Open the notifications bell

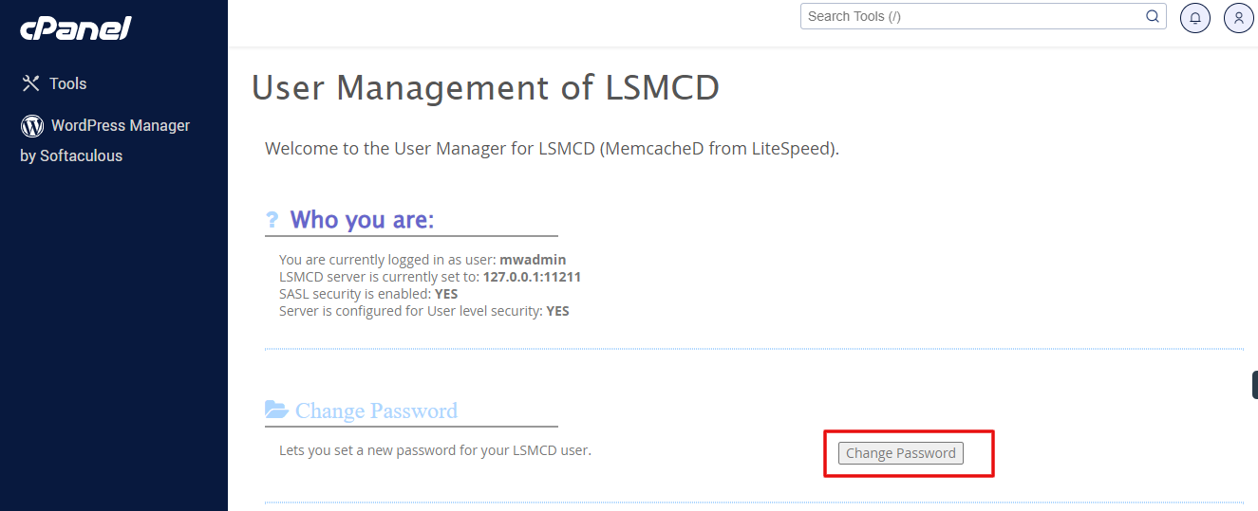point(1194,18)
